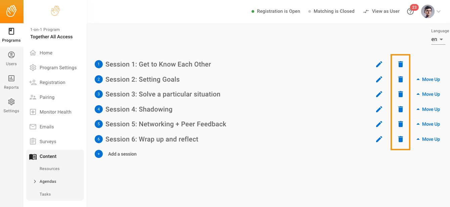Open the Language dropdown showing en

tap(438, 39)
